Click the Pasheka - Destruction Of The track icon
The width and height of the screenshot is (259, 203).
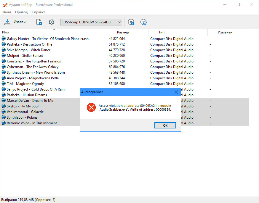[x=4, y=44]
